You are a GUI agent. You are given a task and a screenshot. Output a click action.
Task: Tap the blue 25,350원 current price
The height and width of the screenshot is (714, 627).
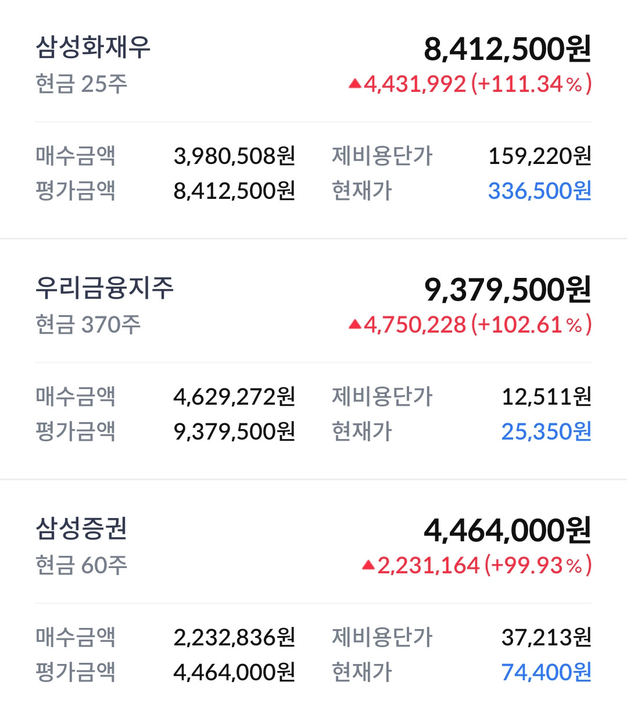coord(546,431)
